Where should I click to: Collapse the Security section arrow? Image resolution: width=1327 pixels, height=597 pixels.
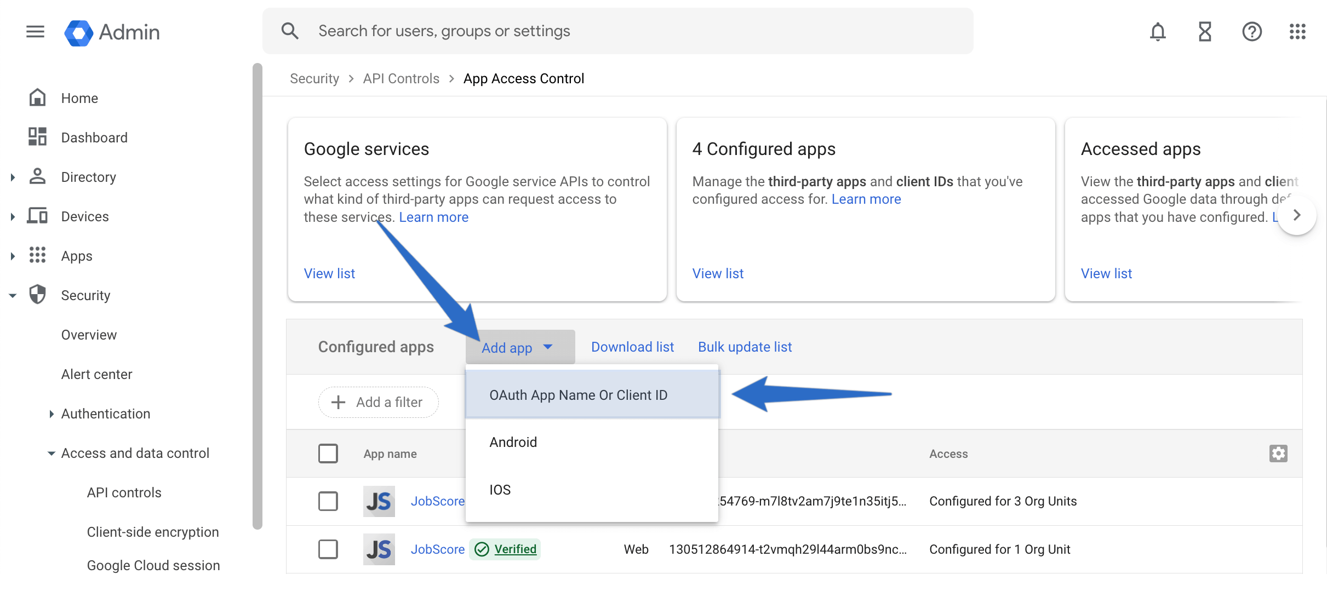click(13, 296)
